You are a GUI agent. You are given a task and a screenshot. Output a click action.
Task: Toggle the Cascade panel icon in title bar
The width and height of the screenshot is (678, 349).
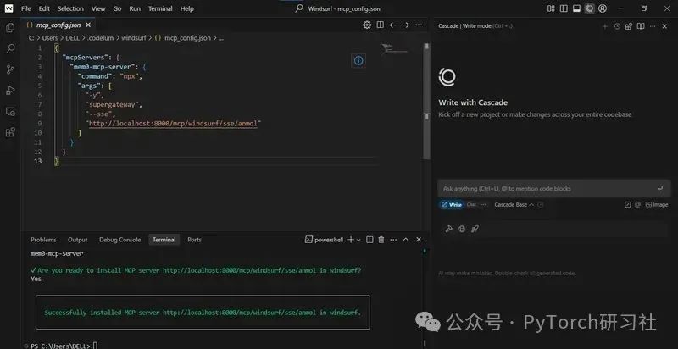coord(589,8)
